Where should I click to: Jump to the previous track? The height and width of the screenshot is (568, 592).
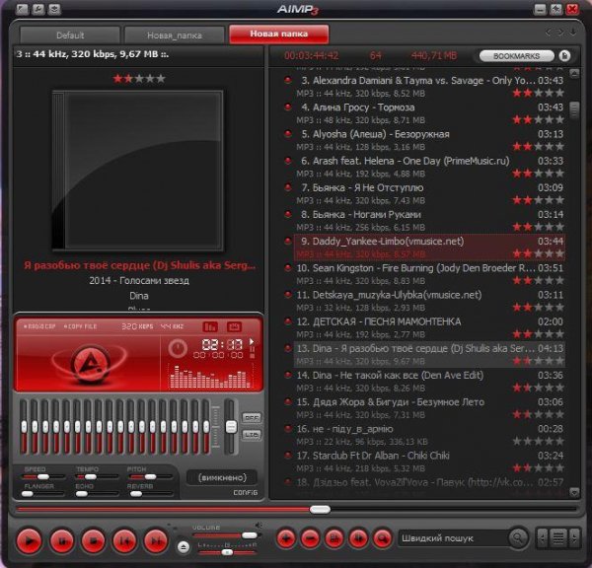124,540
